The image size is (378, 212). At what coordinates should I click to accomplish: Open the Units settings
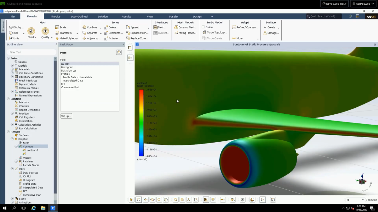coord(15,38)
